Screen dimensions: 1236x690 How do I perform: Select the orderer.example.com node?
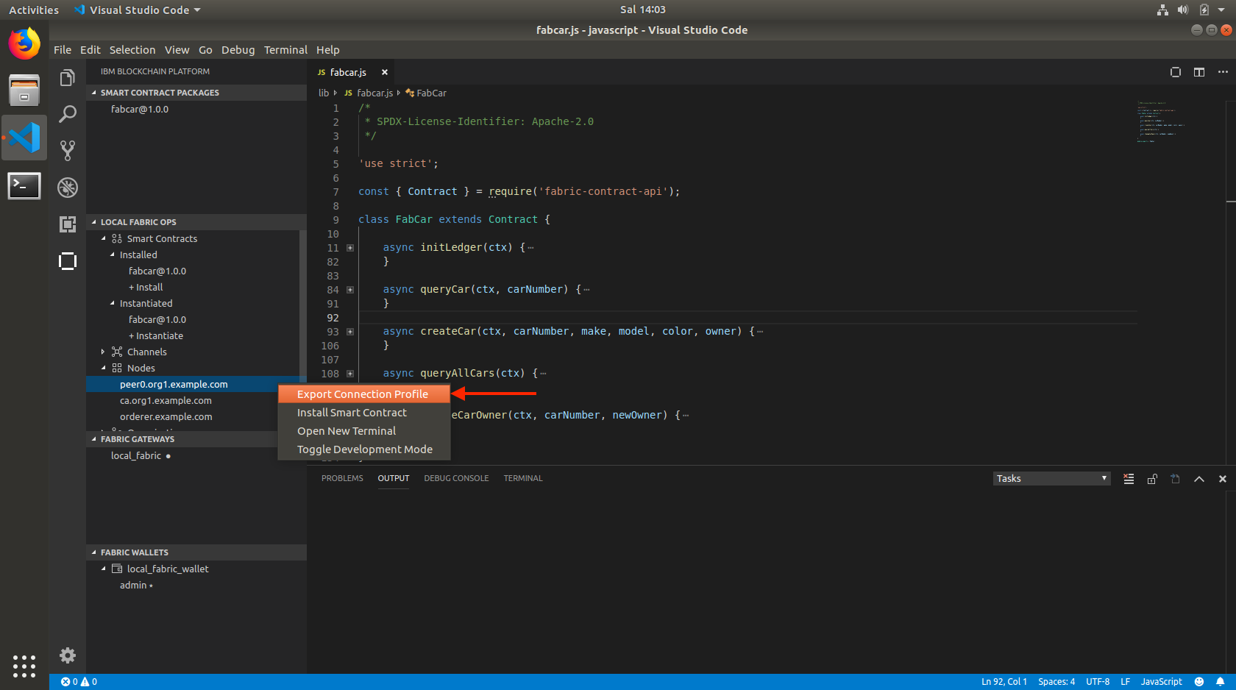click(x=166, y=416)
